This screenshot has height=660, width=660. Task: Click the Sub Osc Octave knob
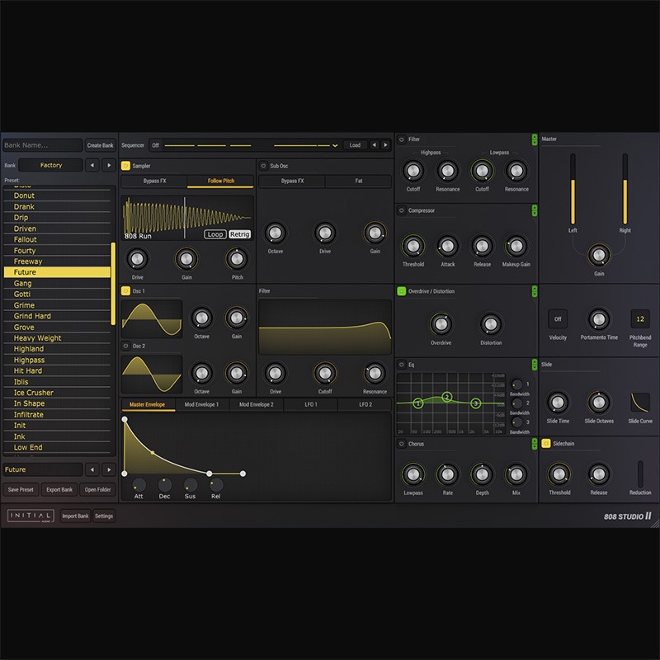[276, 233]
